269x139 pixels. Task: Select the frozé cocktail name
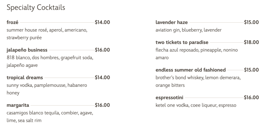pyautogui.click(x=13, y=22)
